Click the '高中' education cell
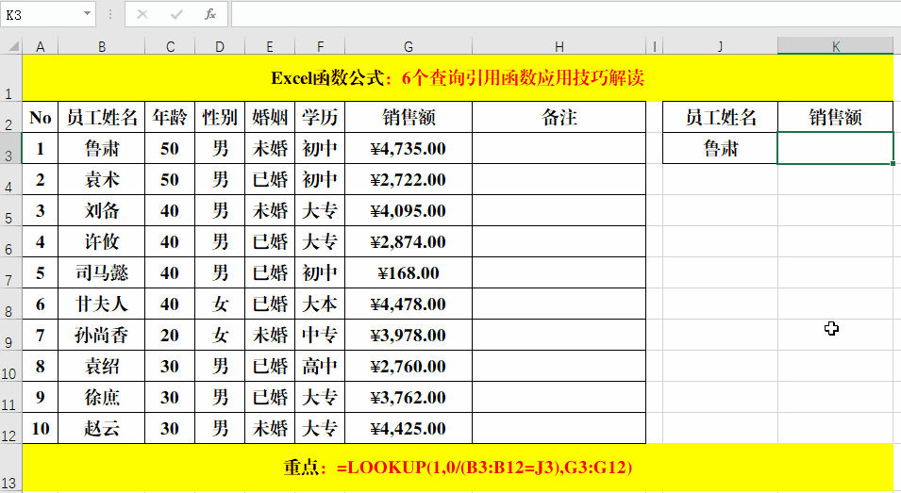901x493 pixels. tap(320, 366)
